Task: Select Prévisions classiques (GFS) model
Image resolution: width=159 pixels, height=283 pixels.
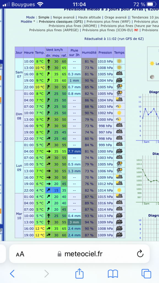Action: (x=61, y=22)
